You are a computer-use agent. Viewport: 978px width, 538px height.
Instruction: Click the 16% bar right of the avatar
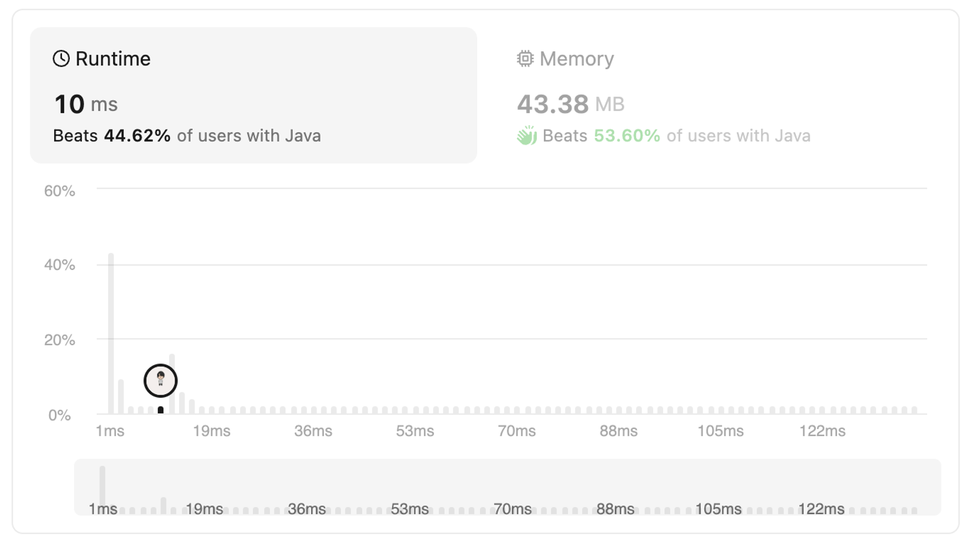[x=172, y=384]
